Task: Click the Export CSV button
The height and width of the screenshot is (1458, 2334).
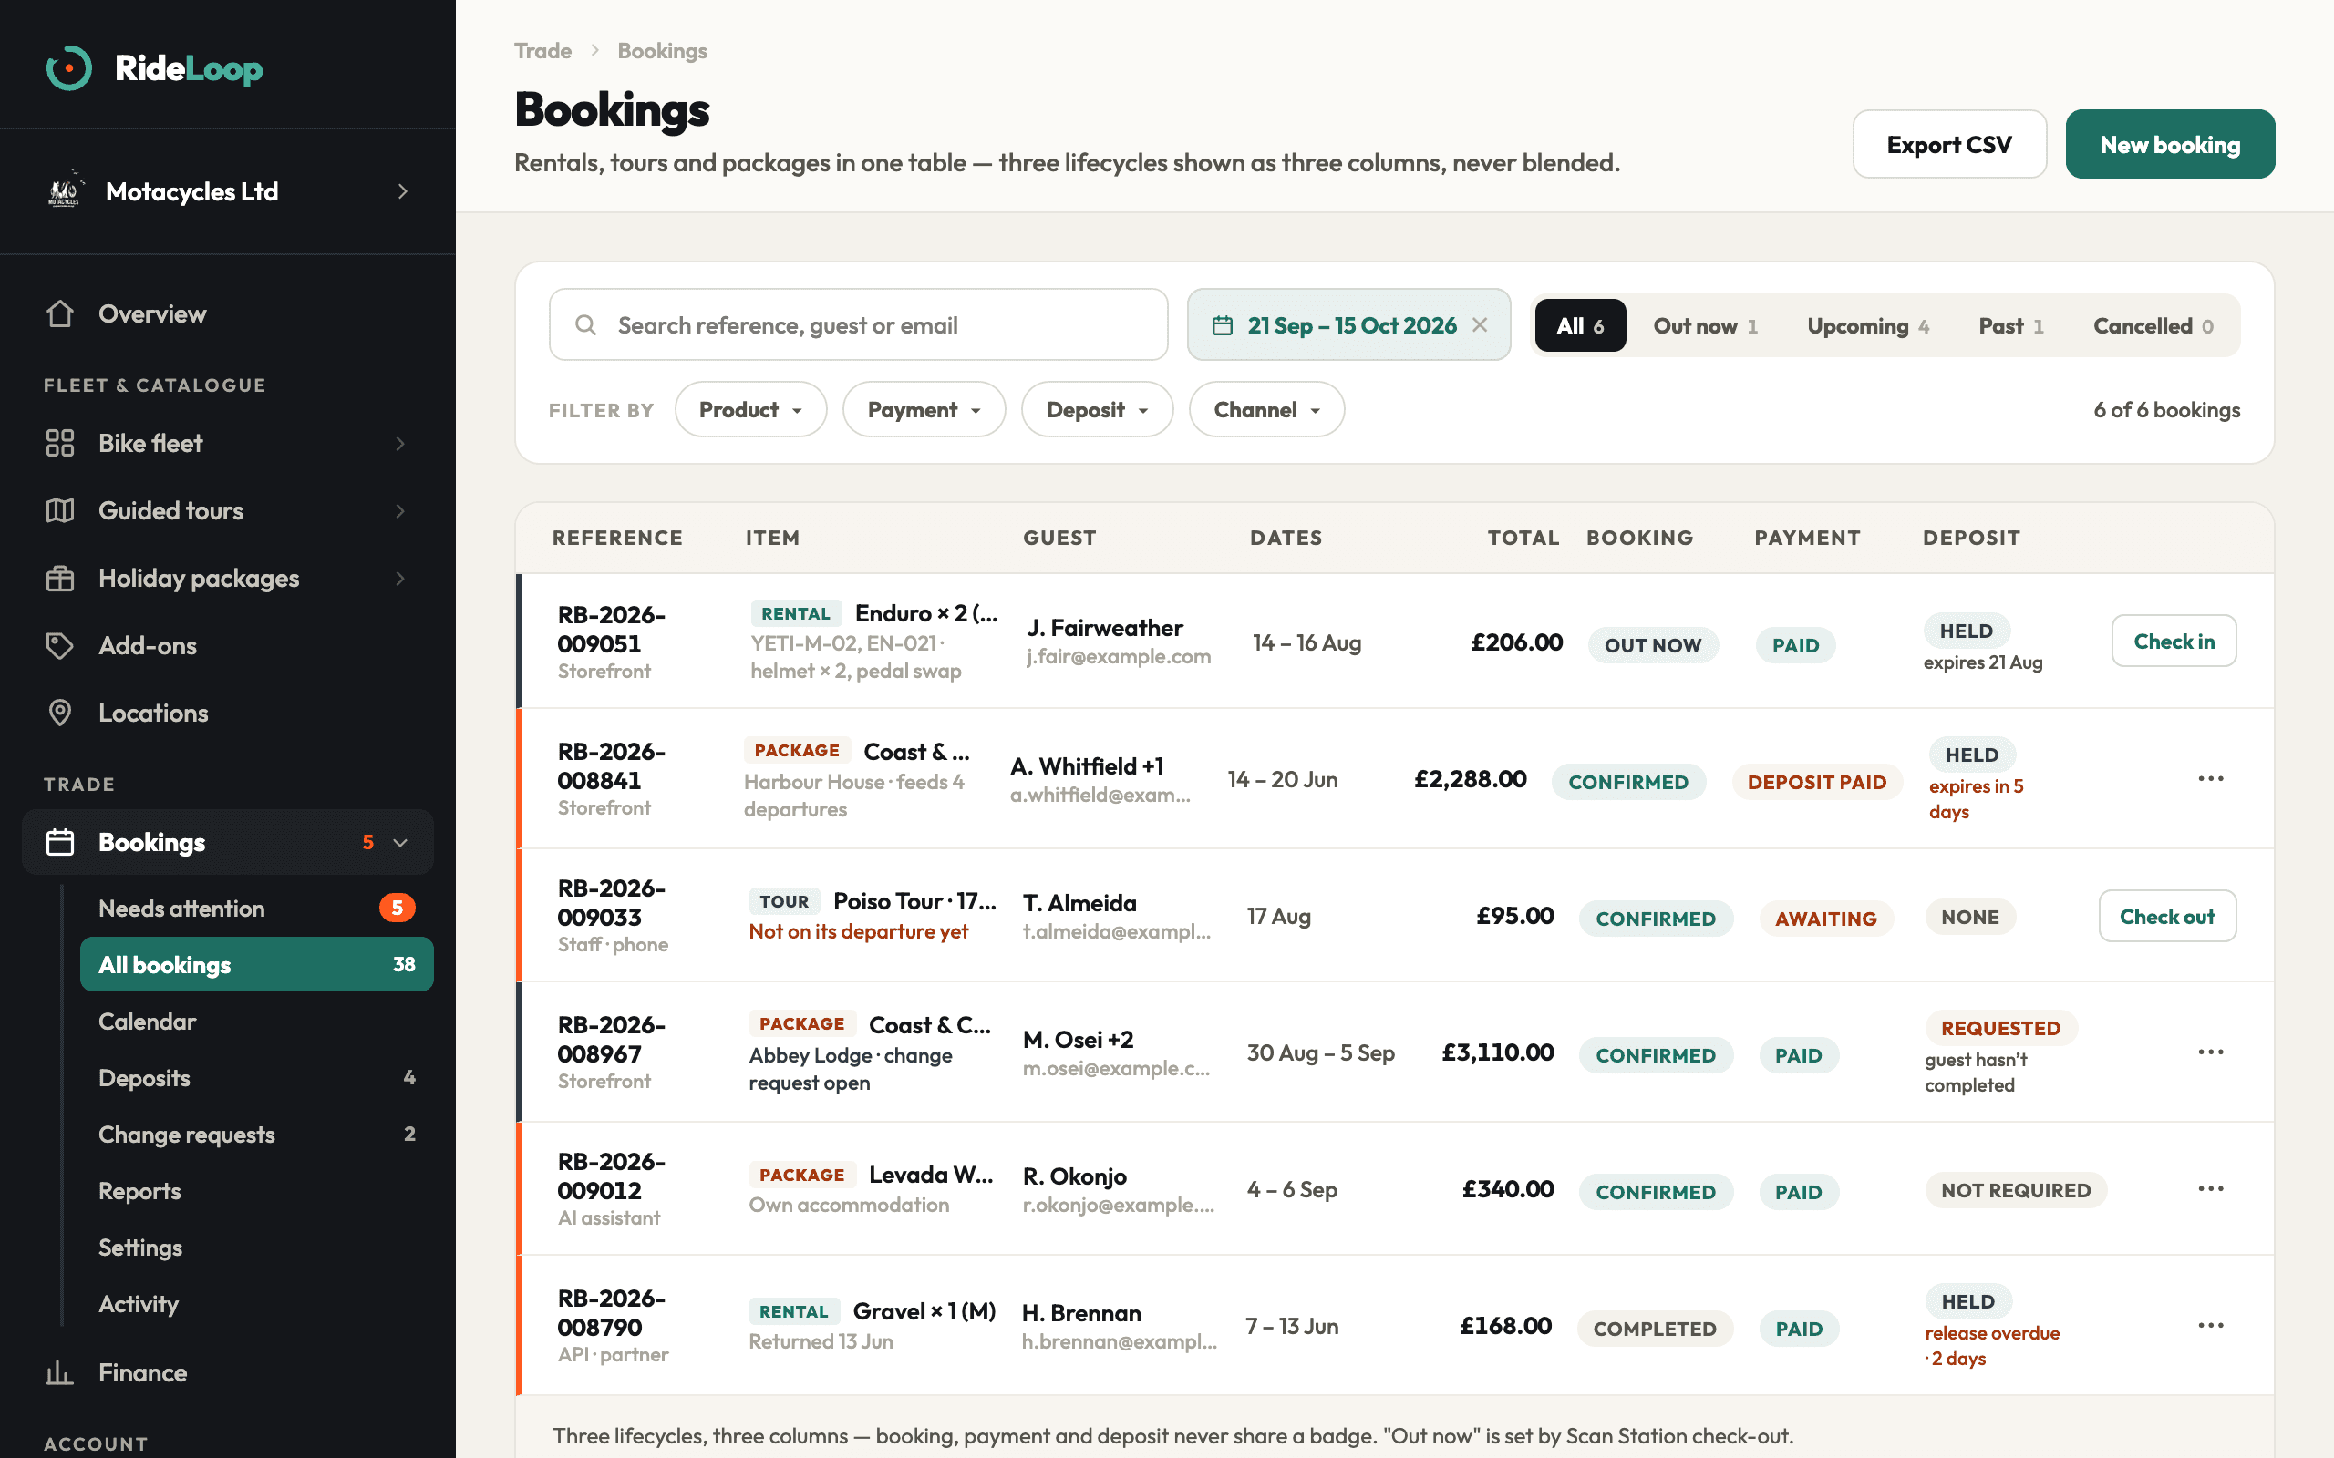Action: 1949,144
